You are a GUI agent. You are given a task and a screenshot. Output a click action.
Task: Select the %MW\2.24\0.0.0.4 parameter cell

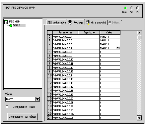65,37
